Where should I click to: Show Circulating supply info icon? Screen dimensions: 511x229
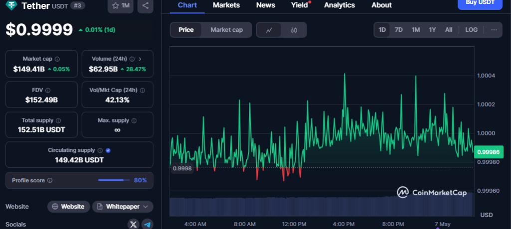coord(100,151)
